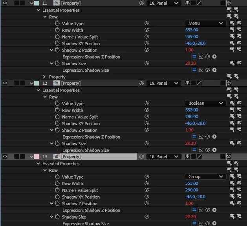Click layer 13 Shadow Size value 20.20
The height and width of the screenshot is (226, 247).
point(190,217)
